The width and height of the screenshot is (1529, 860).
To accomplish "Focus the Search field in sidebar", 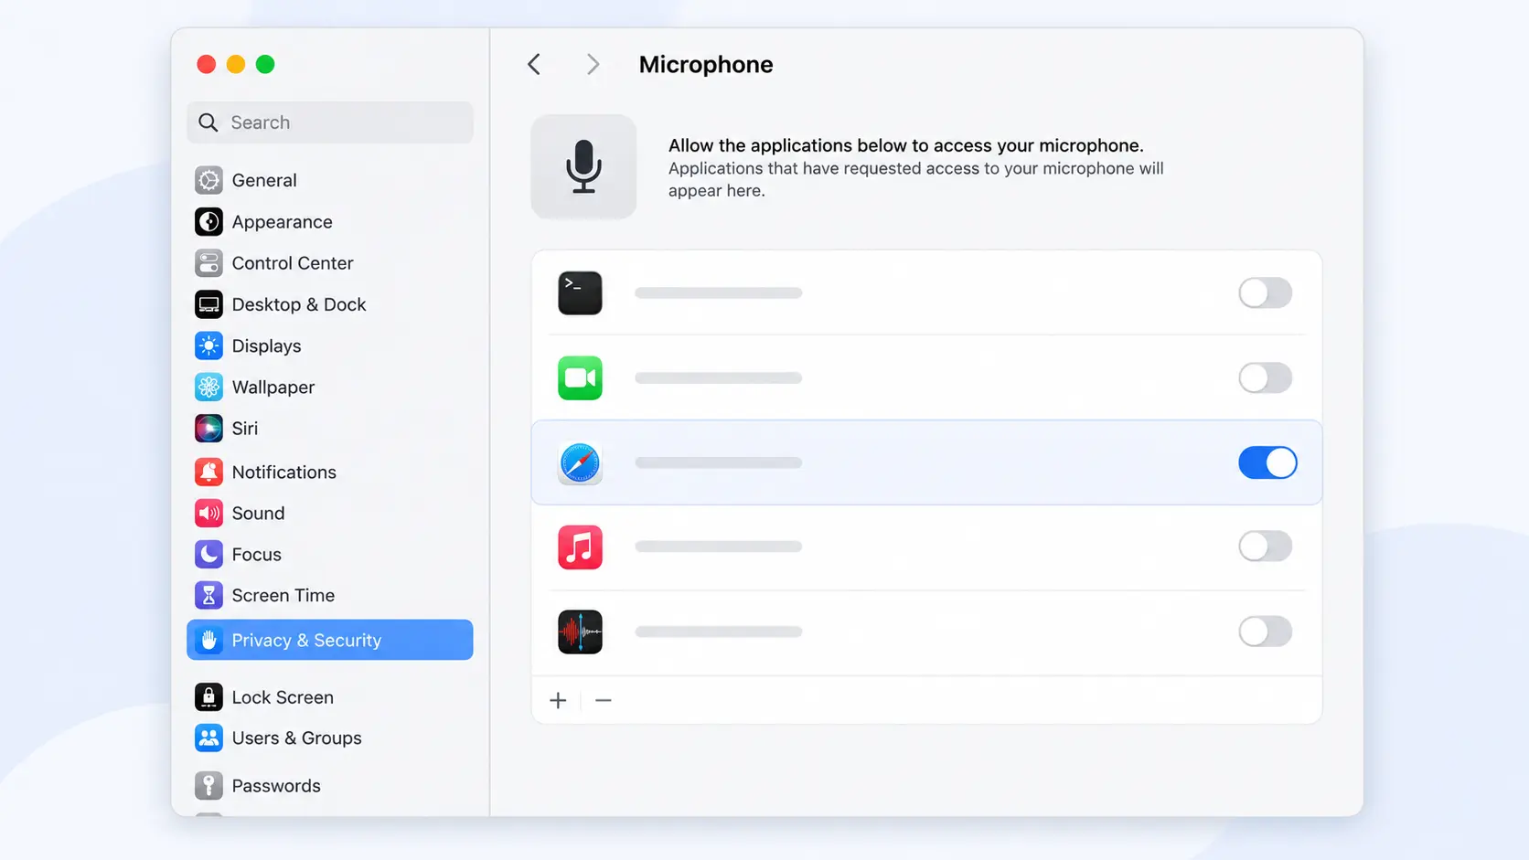I will click(330, 122).
